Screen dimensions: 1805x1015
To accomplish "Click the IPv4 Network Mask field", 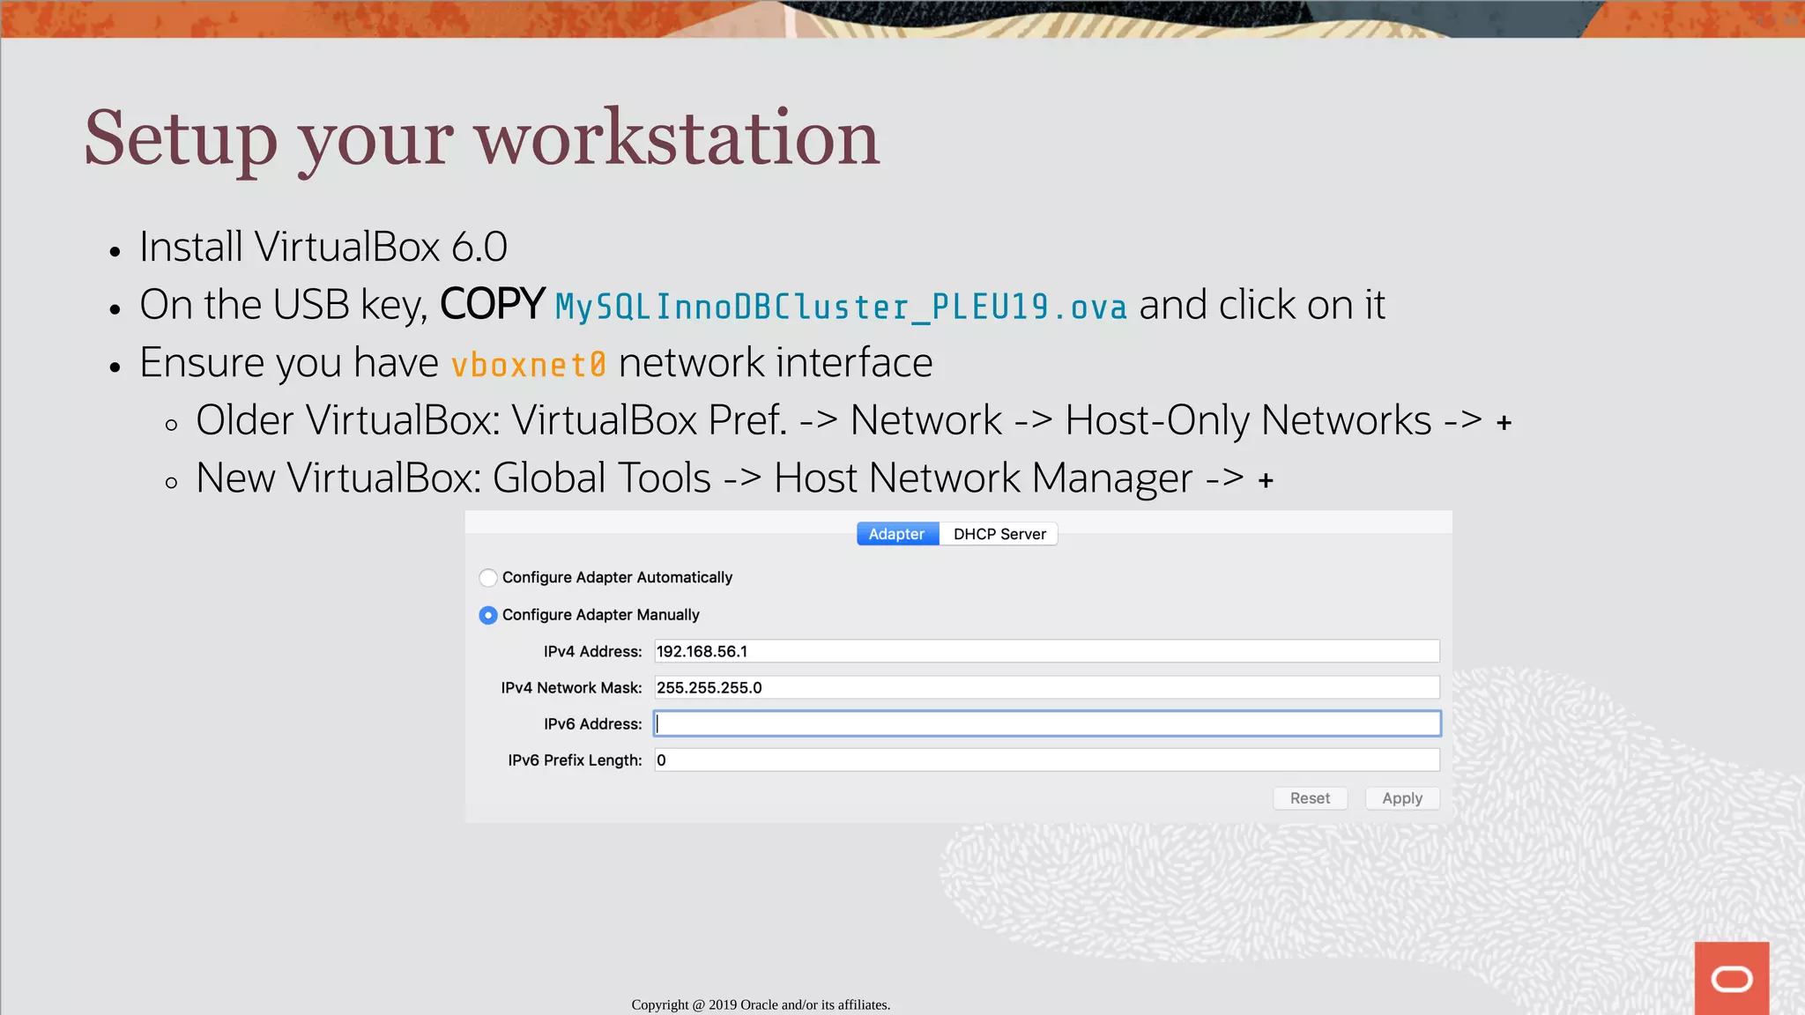I will tap(1047, 687).
